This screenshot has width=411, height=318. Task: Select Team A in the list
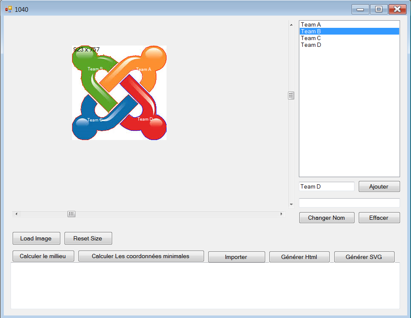click(349, 24)
